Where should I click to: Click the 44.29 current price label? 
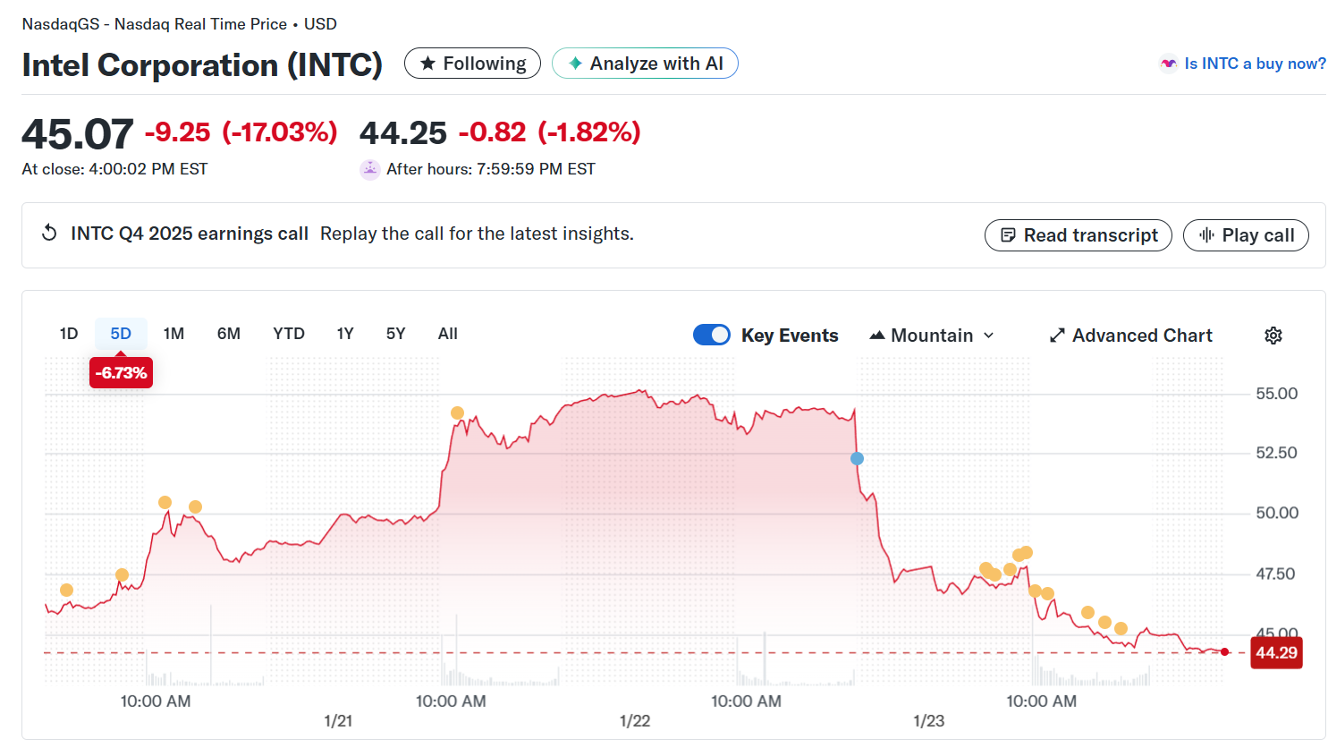tap(1276, 652)
